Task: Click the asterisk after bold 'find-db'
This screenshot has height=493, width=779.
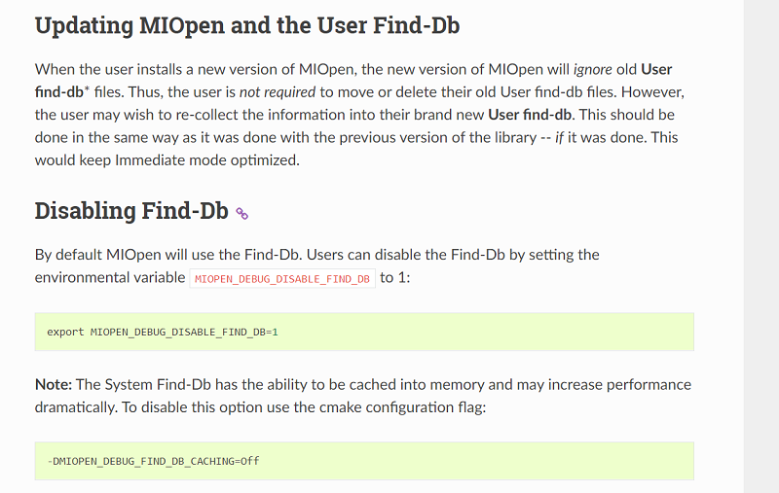Action: [87, 89]
